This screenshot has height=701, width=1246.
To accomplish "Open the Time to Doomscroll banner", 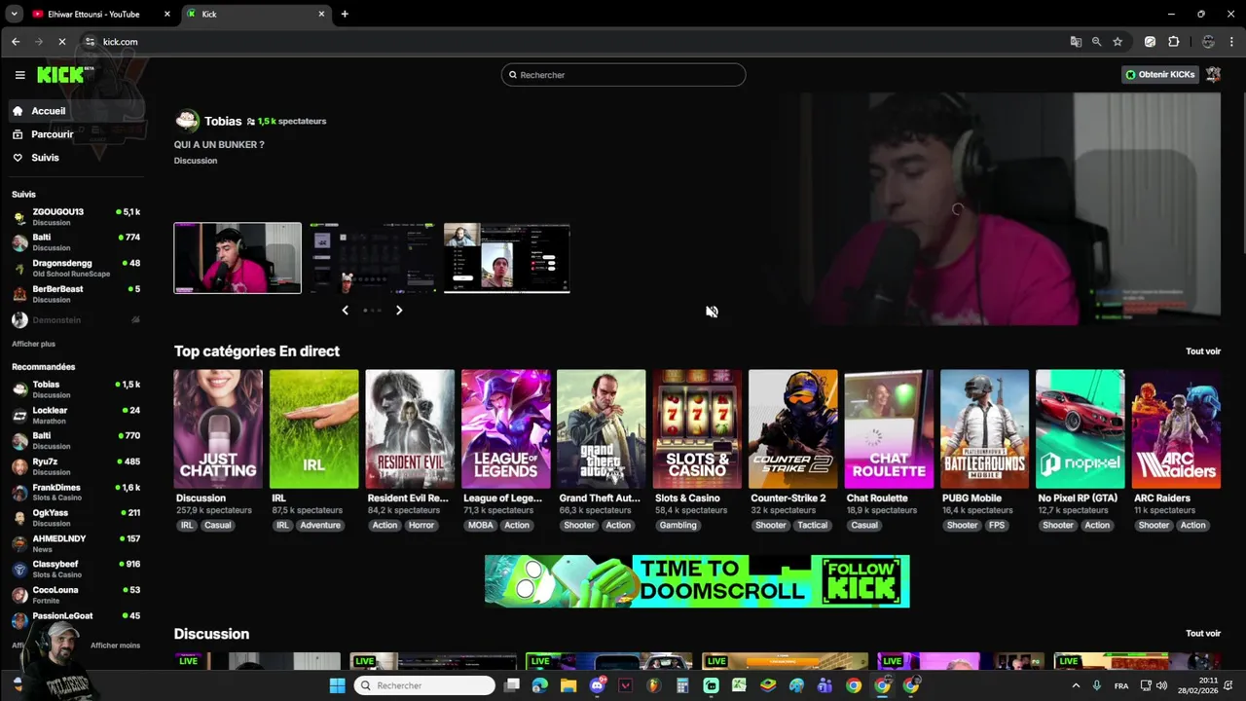I will (x=697, y=581).
